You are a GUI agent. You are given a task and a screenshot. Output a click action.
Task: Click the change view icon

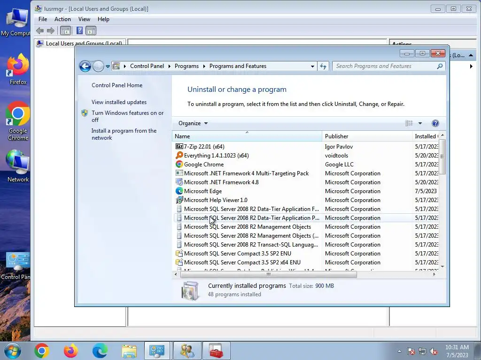(409, 123)
